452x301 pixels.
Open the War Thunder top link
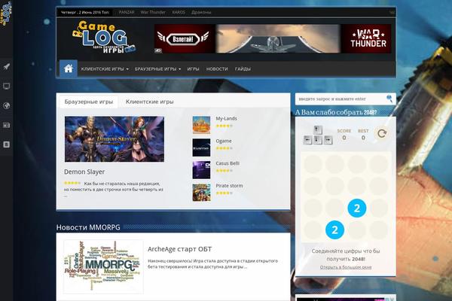pos(153,12)
